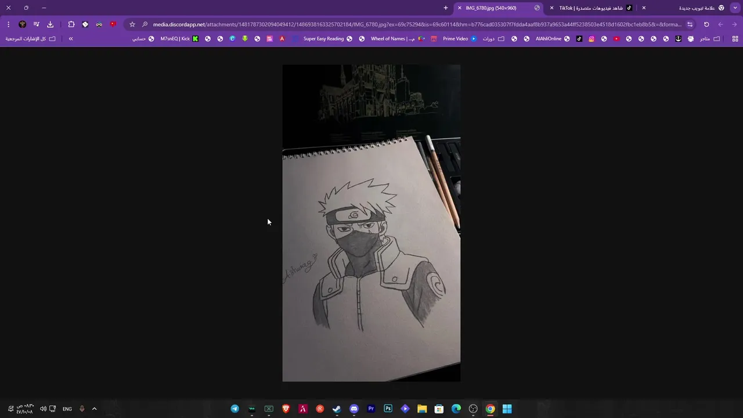Open the حسابي bookmark
The width and height of the screenshot is (743, 418).
(143, 39)
